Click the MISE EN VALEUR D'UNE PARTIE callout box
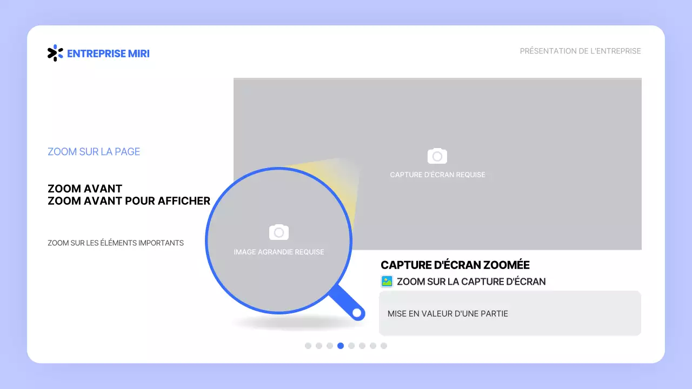 [x=509, y=313]
